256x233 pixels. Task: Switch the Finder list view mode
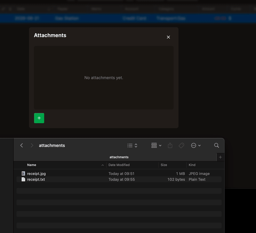pyautogui.click(x=132, y=145)
